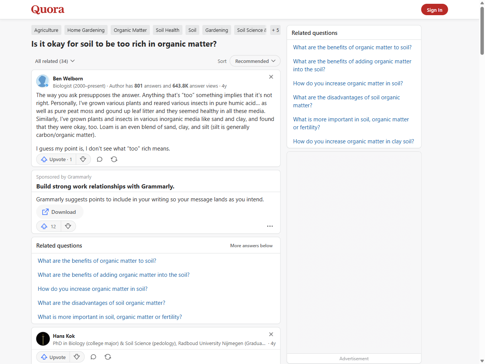Dismiss Hans Kok's answer with X
Image resolution: width=485 pixels, height=364 pixels.
coord(271,334)
